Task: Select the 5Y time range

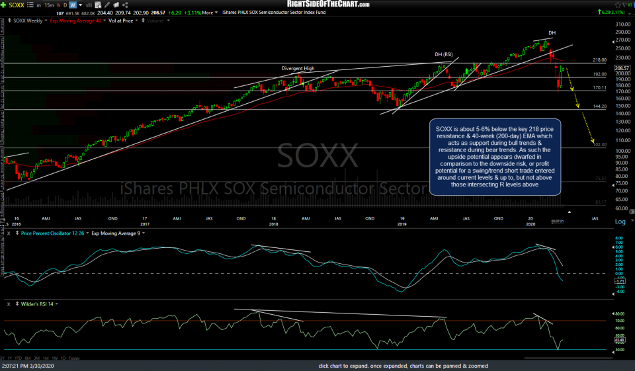Action: click(x=2, y=358)
